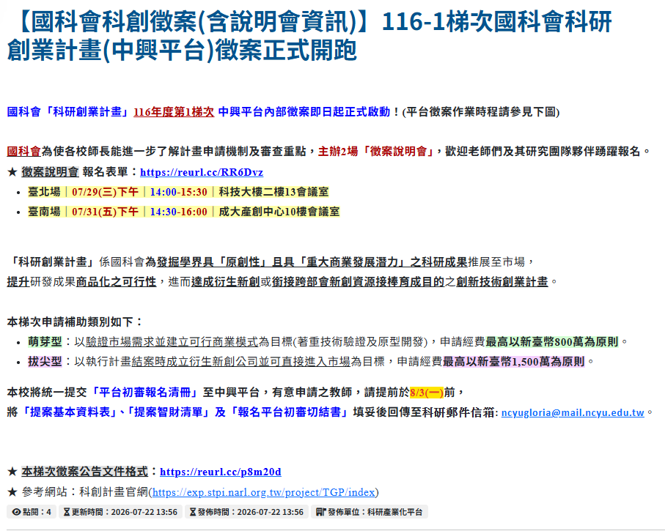Click heading 本梯次申請補助類別如下

click(75, 322)
